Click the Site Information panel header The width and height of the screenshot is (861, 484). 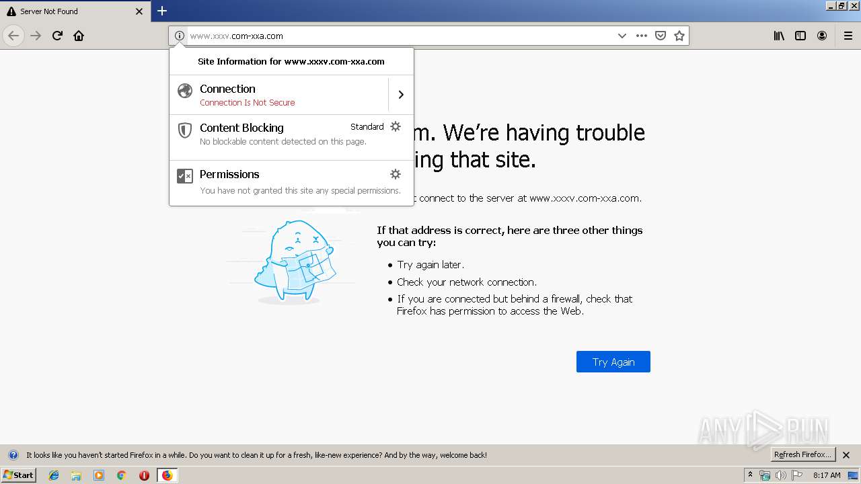tap(291, 61)
